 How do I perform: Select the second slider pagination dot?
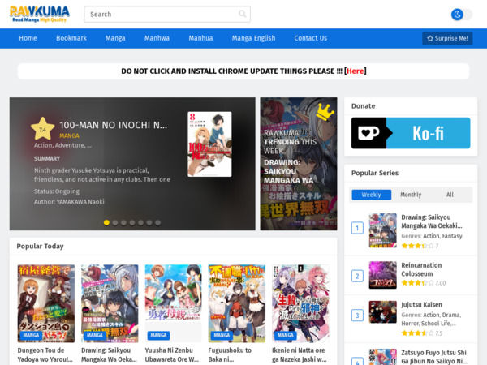(x=115, y=222)
